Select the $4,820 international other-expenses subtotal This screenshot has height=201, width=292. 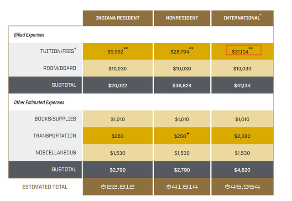[242, 170]
